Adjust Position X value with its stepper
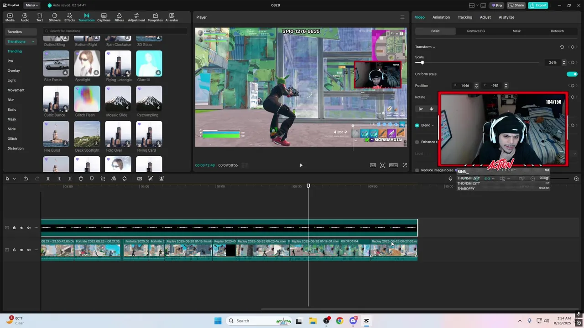The width and height of the screenshot is (584, 328). coord(476,86)
